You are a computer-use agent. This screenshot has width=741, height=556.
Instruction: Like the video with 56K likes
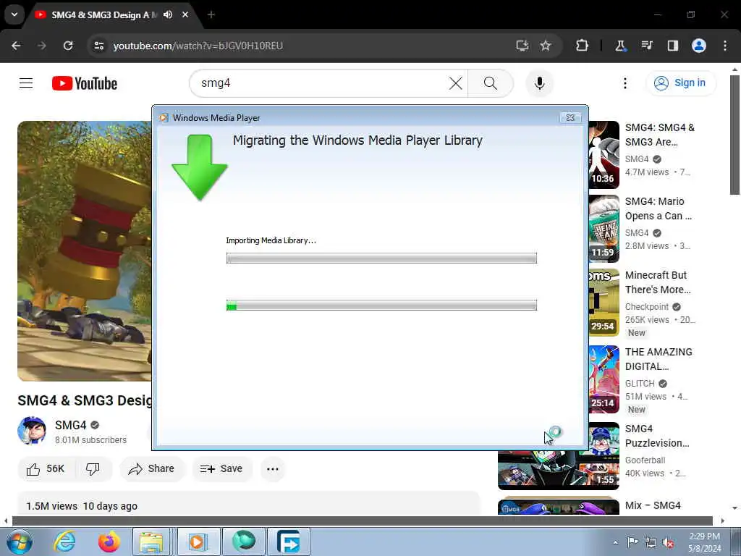point(46,469)
